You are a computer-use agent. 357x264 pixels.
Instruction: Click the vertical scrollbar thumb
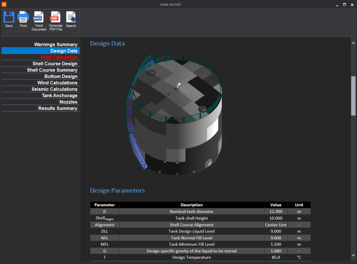[353, 96]
